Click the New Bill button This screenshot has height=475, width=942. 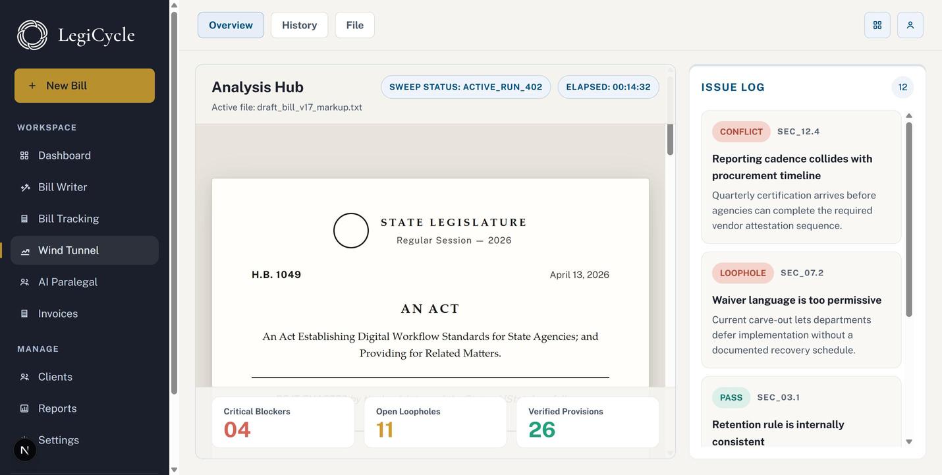(84, 86)
